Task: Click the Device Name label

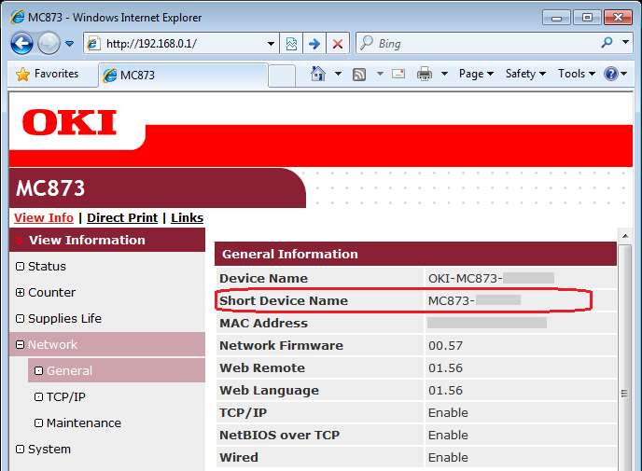Action: pos(263,278)
